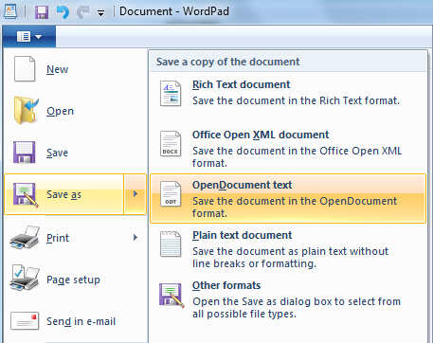Open the WordPad file menu button
This screenshot has width=433, height=343.
pos(29,37)
